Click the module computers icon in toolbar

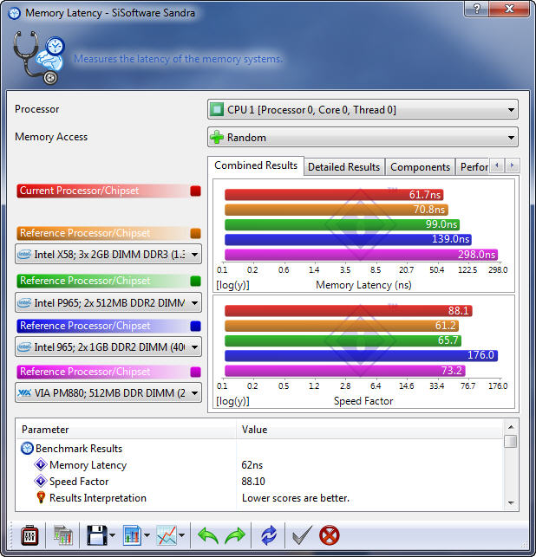pyautogui.click(x=63, y=535)
